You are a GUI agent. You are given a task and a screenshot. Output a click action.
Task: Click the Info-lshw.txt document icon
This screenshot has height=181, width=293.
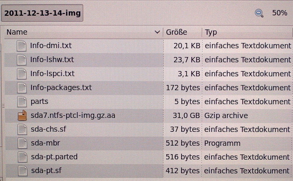22,60
